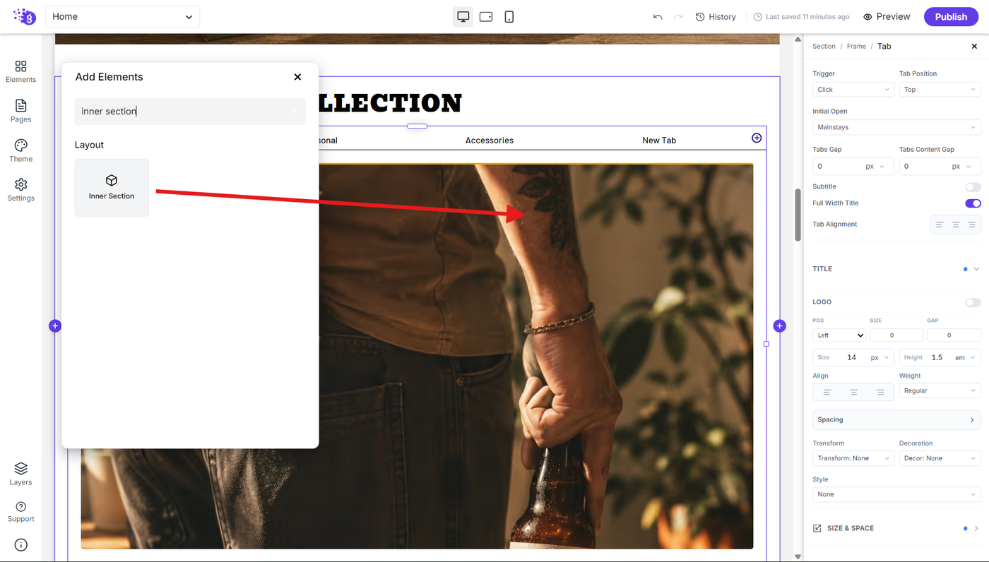This screenshot has height=562, width=989.
Task: Open the Home page dropdown
Action: pos(123,17)
